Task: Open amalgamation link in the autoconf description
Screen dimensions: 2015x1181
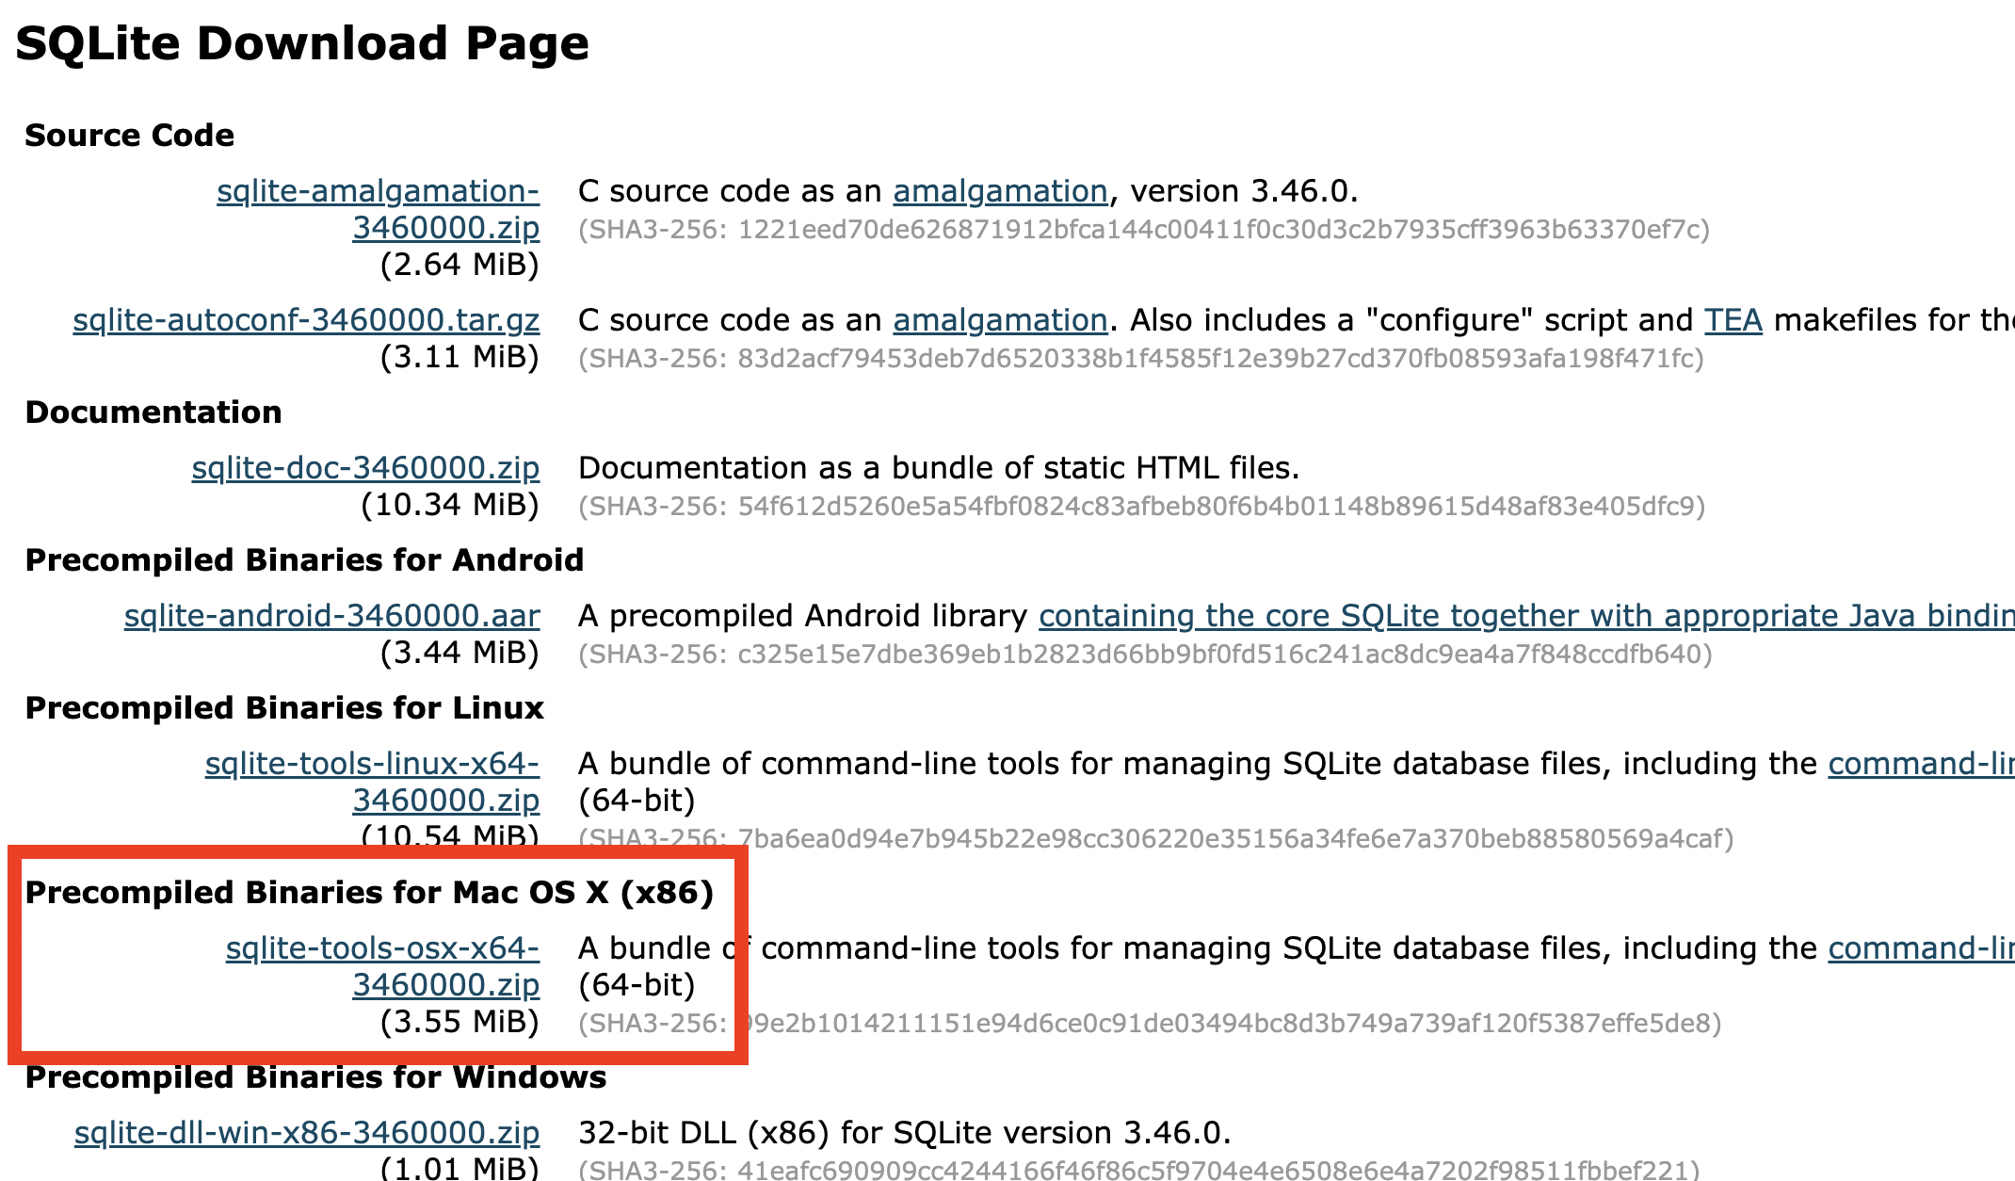Action: (1000, 320)
